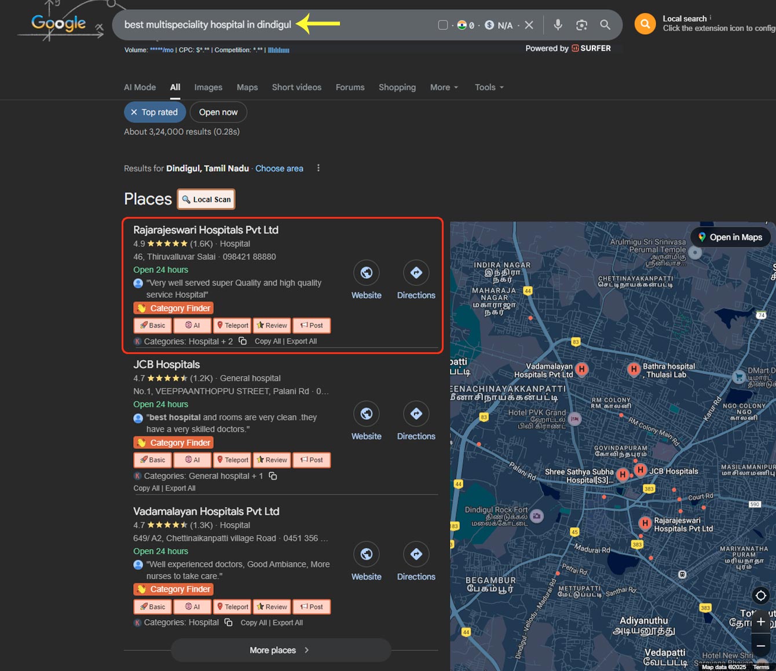Get directions to JCB Hospitals

pos(416,414)
